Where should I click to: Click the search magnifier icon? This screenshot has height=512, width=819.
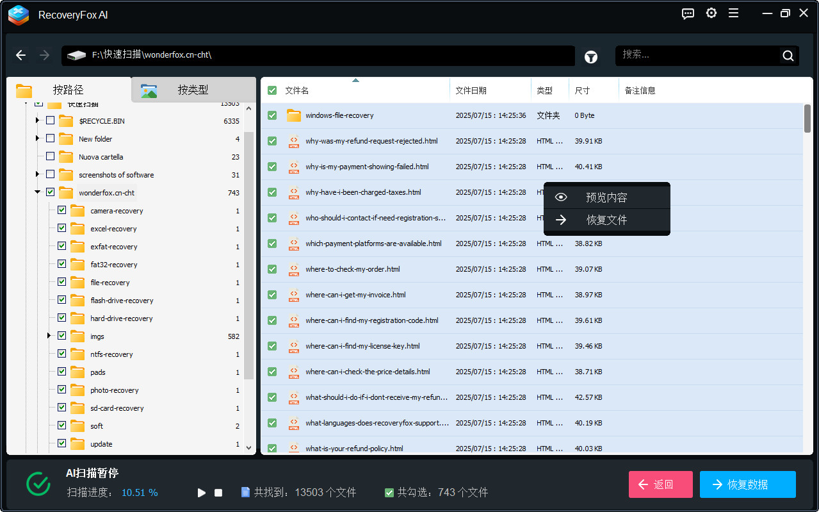click(x=788, y=56)
